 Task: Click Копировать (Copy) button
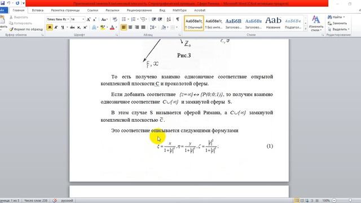[x=20, y=23]
